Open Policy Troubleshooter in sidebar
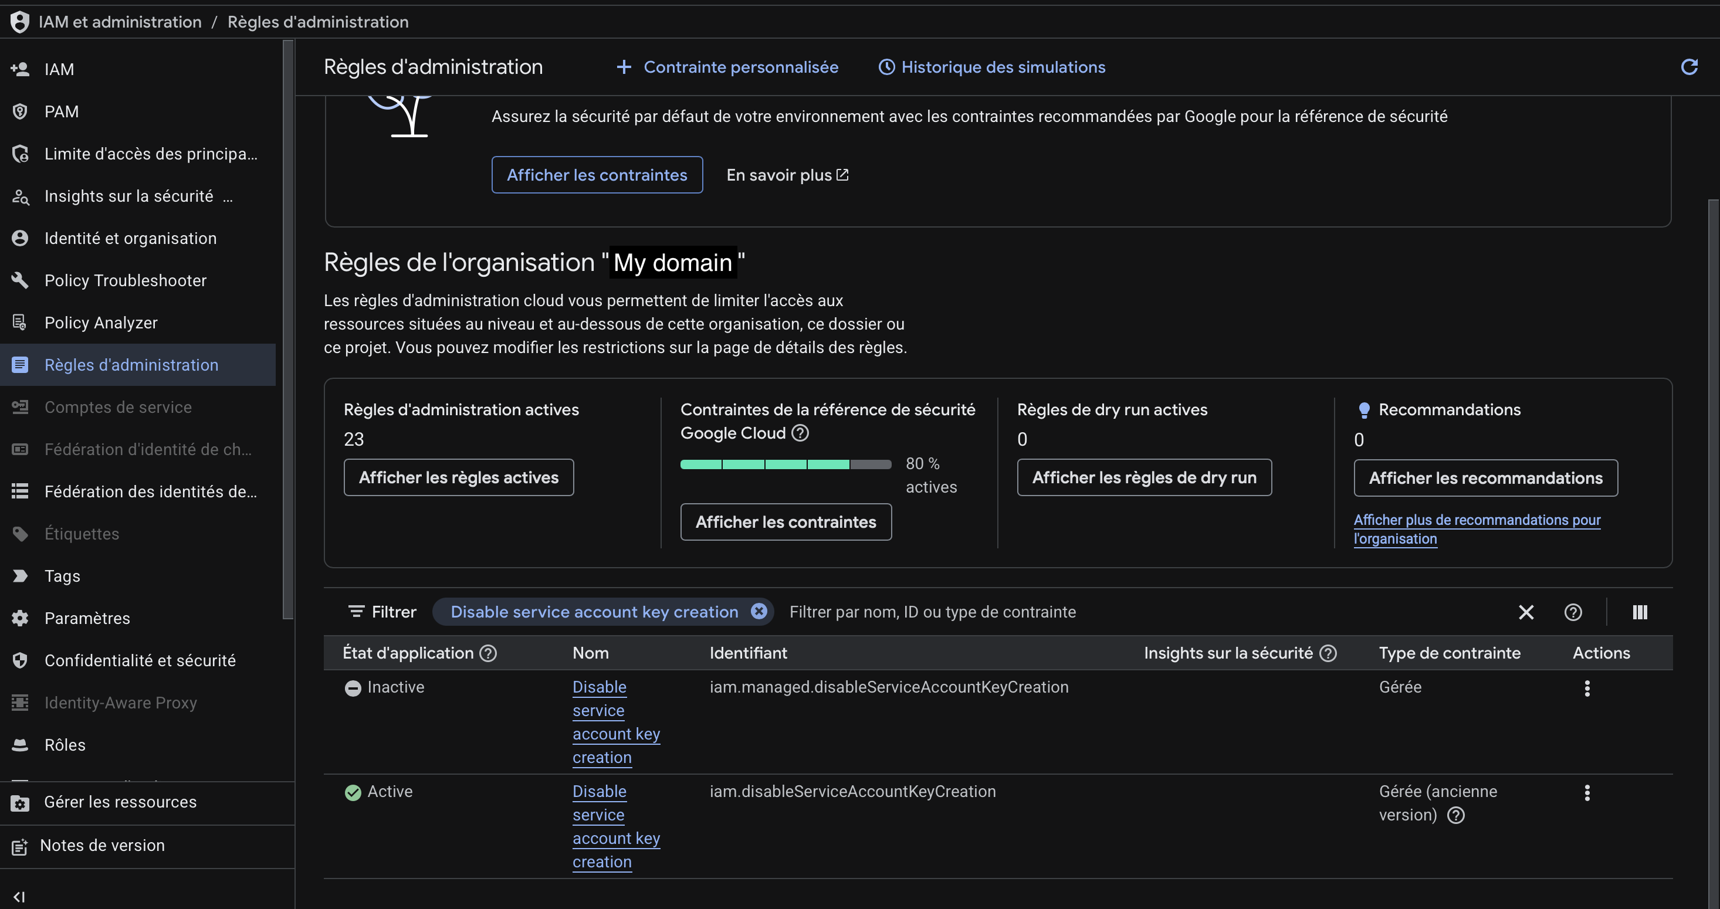Screen dimensions: 1720x909 click(x=125, y=280)
